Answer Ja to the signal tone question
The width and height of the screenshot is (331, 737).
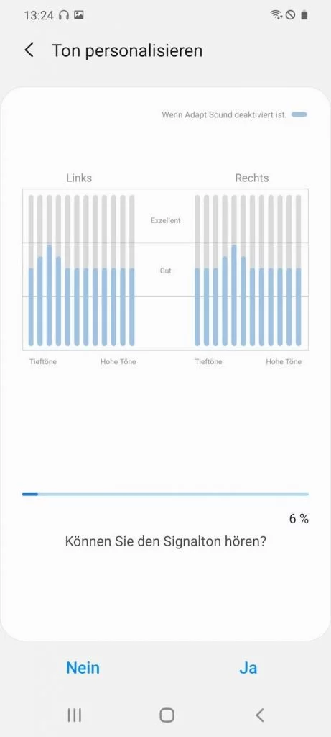248,667
